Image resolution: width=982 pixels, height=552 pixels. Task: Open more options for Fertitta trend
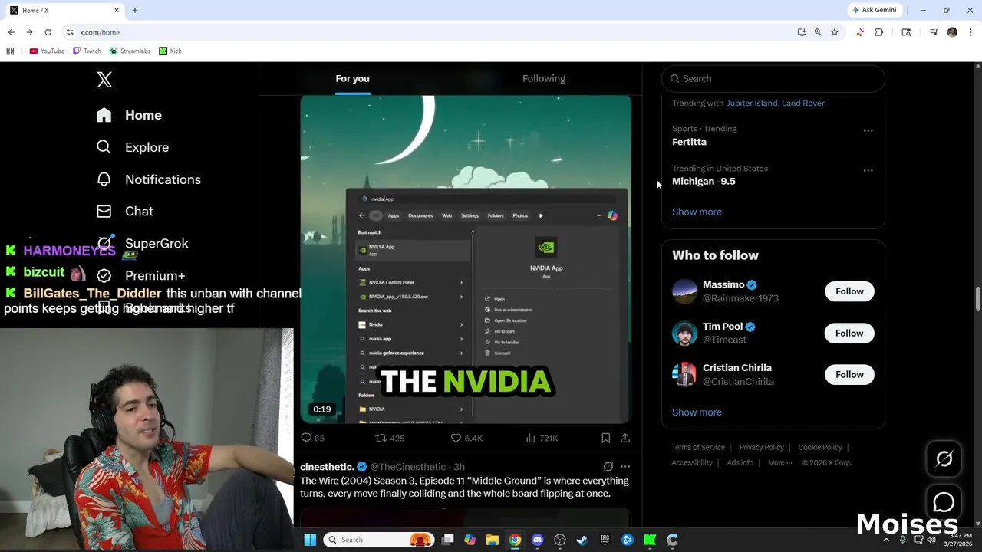(x=868, y=131)
